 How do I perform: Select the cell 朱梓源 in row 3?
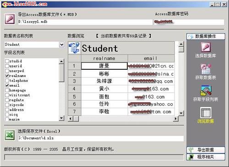[104, 81]
